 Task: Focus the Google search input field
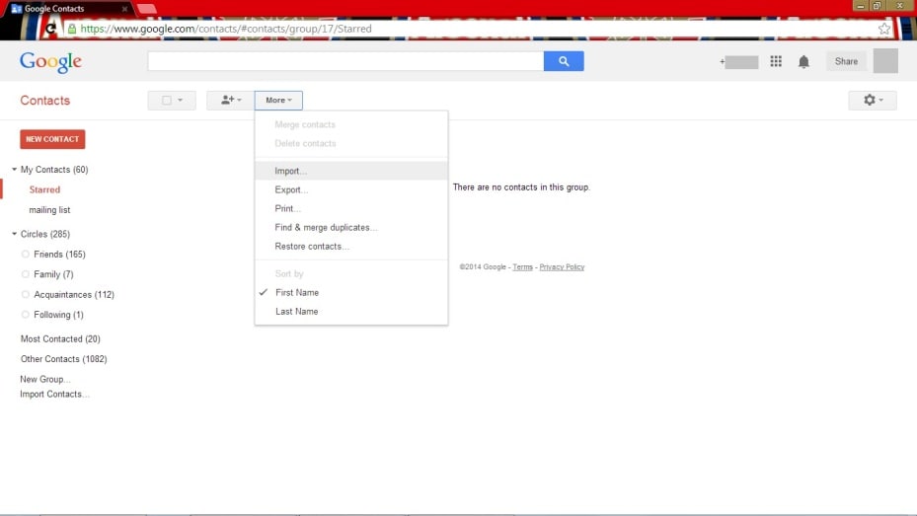(x=345, y=61)
